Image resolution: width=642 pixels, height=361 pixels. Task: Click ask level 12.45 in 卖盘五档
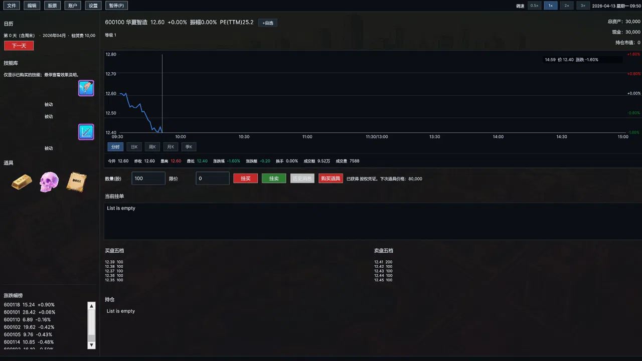[383, 280]
